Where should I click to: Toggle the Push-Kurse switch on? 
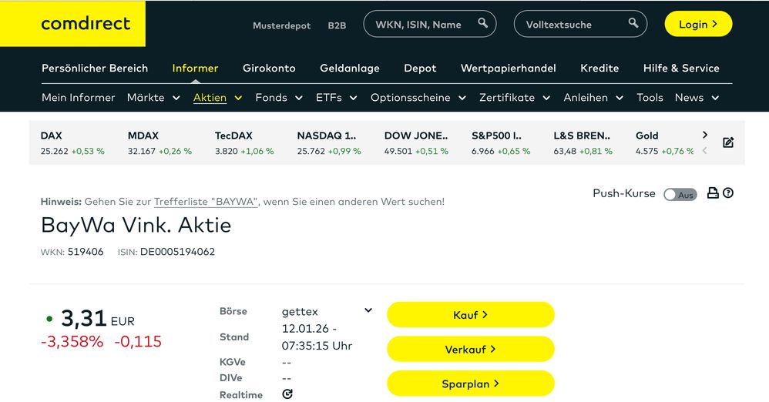(680, 195)
